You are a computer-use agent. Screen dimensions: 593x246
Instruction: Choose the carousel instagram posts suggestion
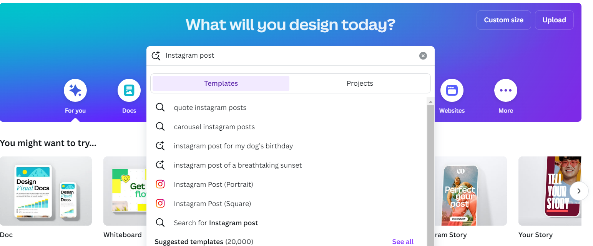(214, 126)
